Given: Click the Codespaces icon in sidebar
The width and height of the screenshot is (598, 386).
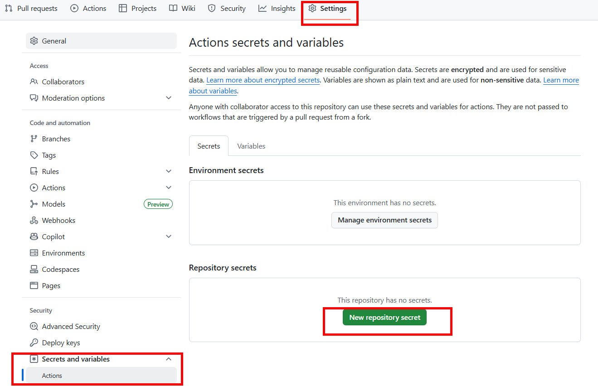Looking at the screenshot, I should click(x=34, y=269).
